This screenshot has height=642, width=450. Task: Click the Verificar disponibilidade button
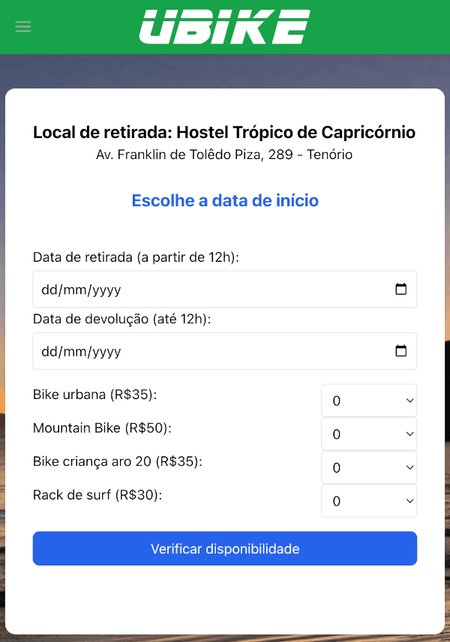225,548
